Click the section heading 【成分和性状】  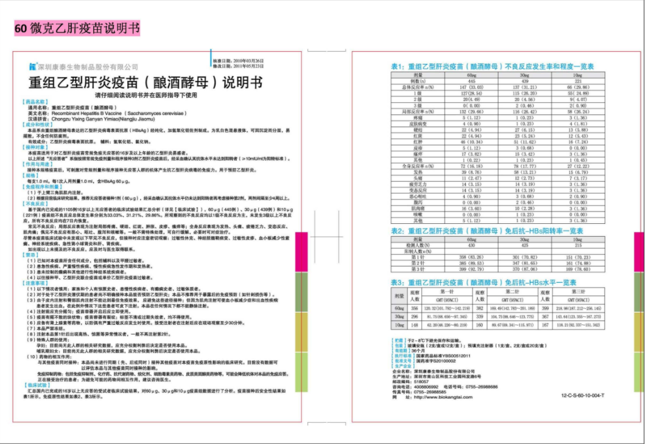point(38,124)
